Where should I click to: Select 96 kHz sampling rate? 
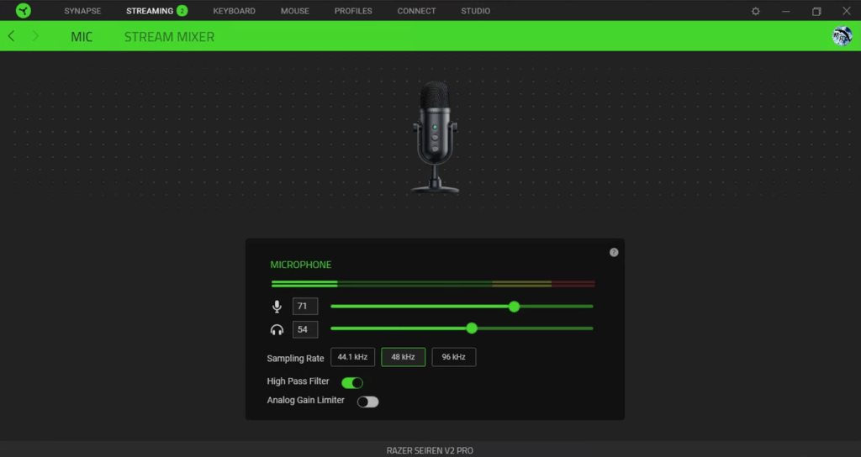tap(454, 357)
